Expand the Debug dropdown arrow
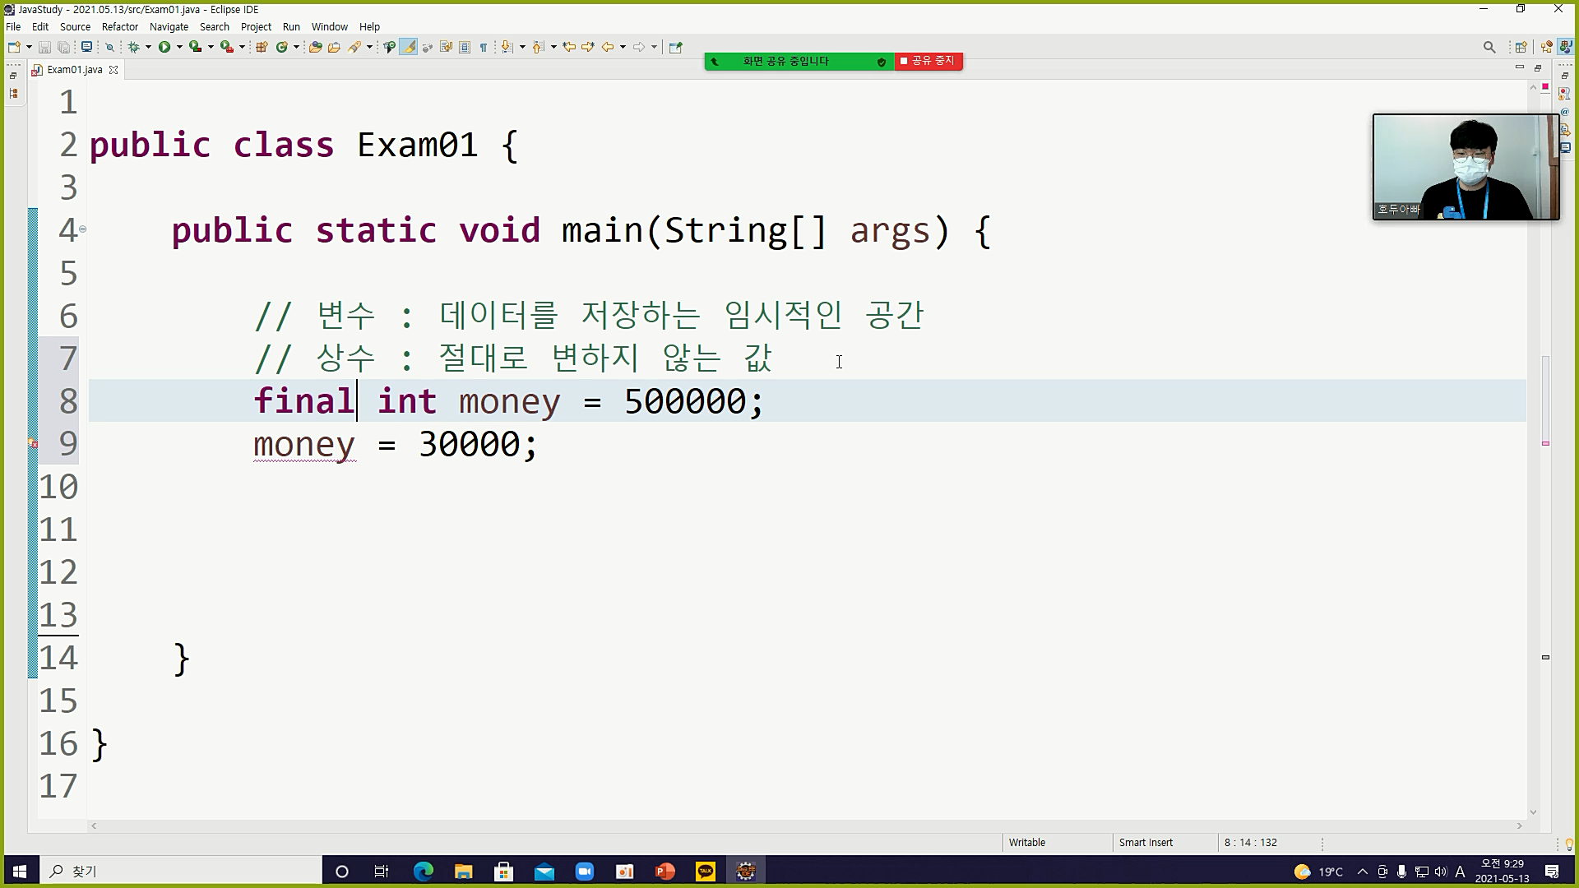The image size is (1579, 888). 148,47
